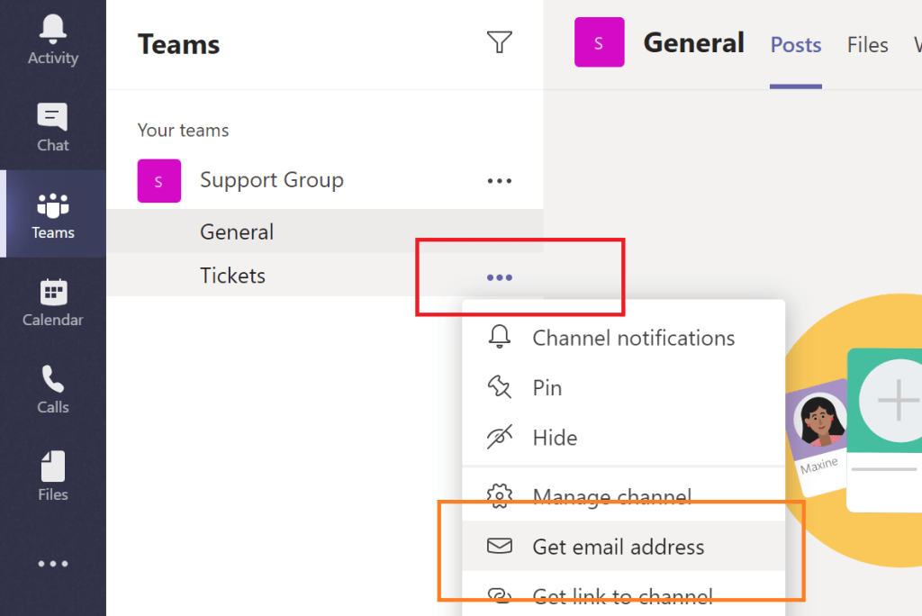922x616 pixels.
Task: Click the filter funnel icon
Action: pos(499,42)
